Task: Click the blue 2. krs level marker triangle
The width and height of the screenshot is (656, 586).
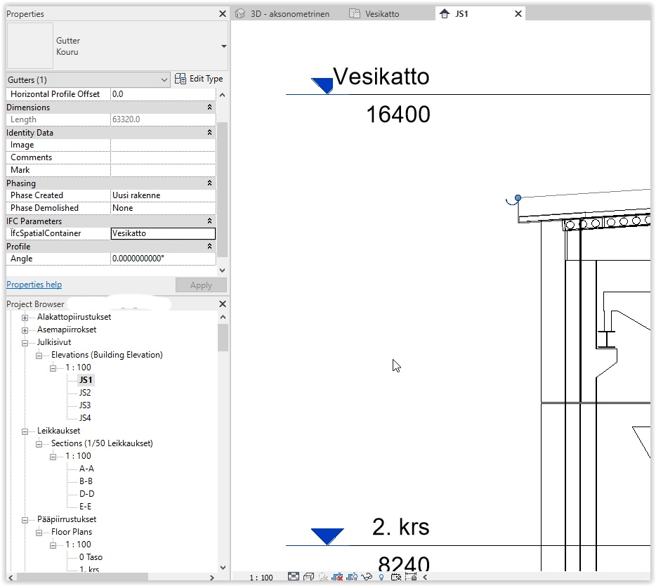Action: click(327, 536)
